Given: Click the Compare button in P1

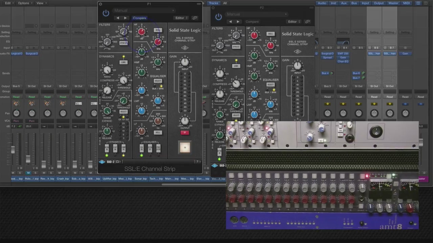Looking at the screenshot, I should pos(139,18).
